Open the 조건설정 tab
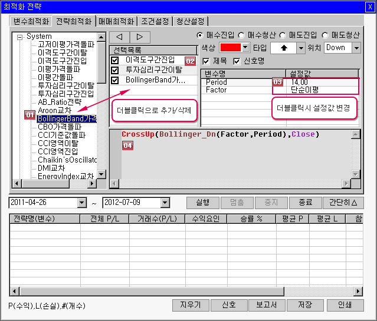377x321 pixels. tap(155, 21)
